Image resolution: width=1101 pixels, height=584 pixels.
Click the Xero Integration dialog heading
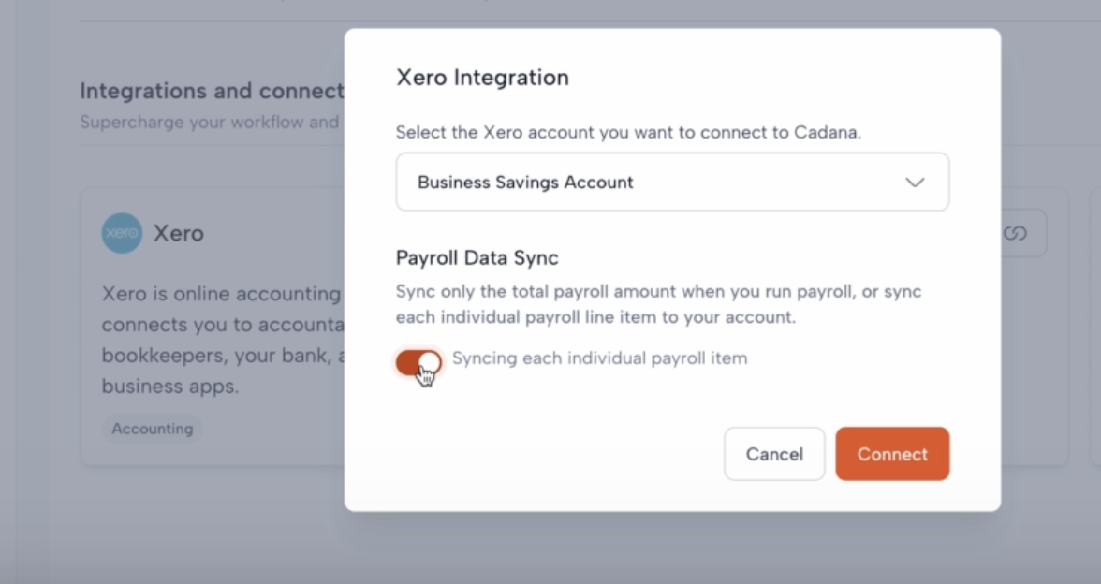[x=482, y=78]
